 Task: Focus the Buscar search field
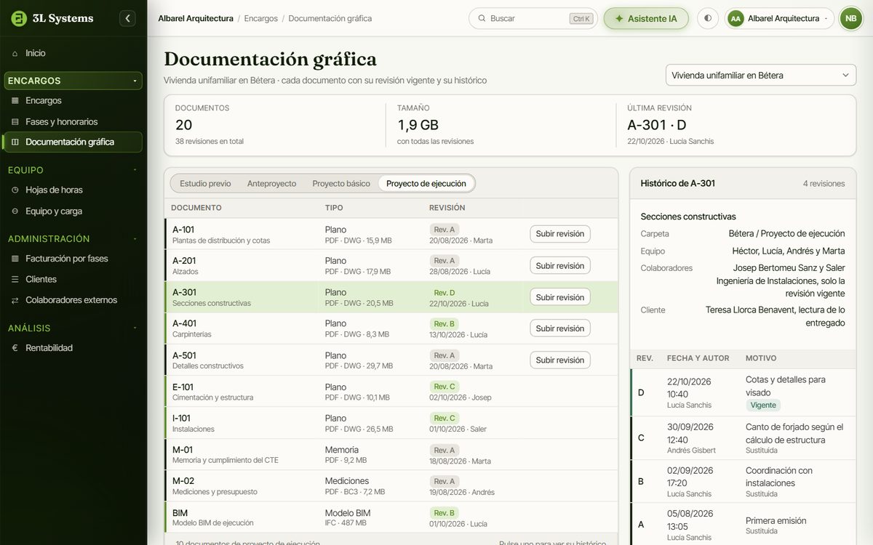[533, 18]
